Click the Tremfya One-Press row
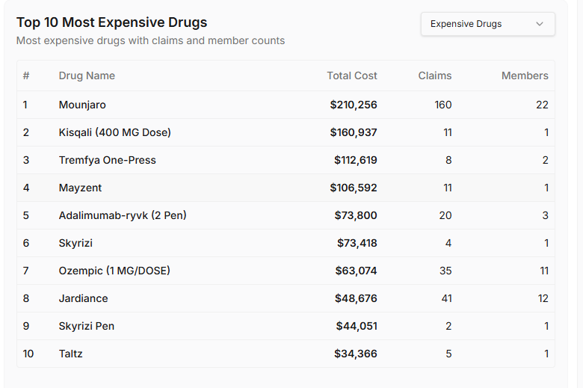 point(108,160)
